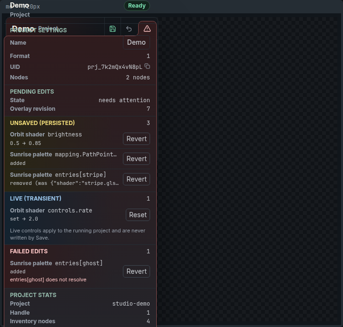
Task: Click the 'needs attention' state value
Action: 124,100
